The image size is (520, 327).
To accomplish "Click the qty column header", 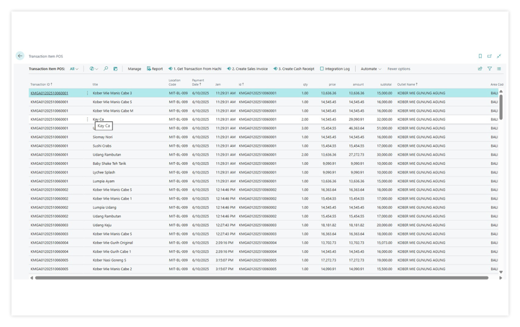I will point(305,84).
